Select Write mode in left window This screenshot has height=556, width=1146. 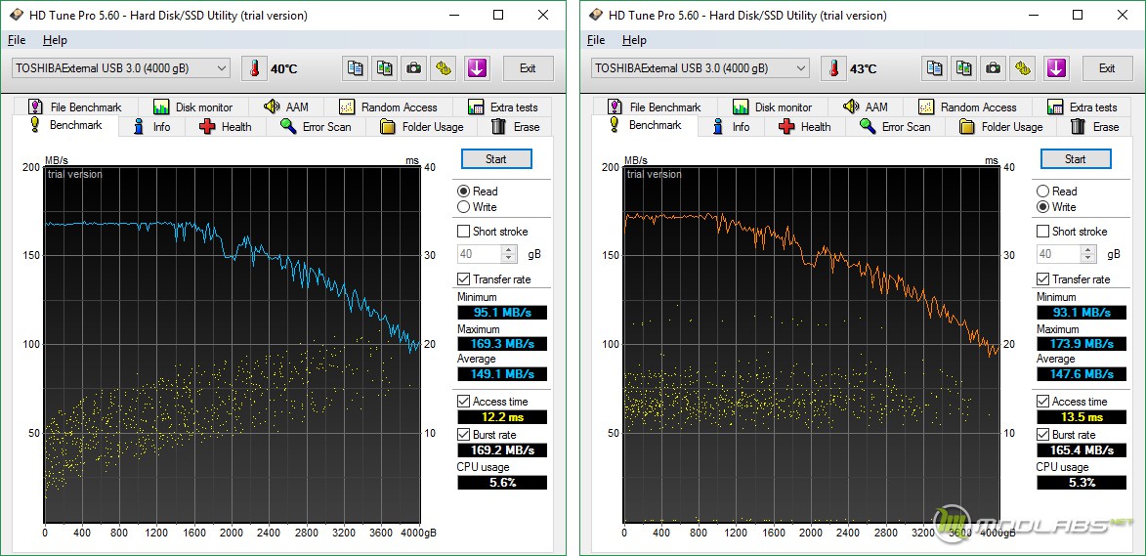click(463, 207)
